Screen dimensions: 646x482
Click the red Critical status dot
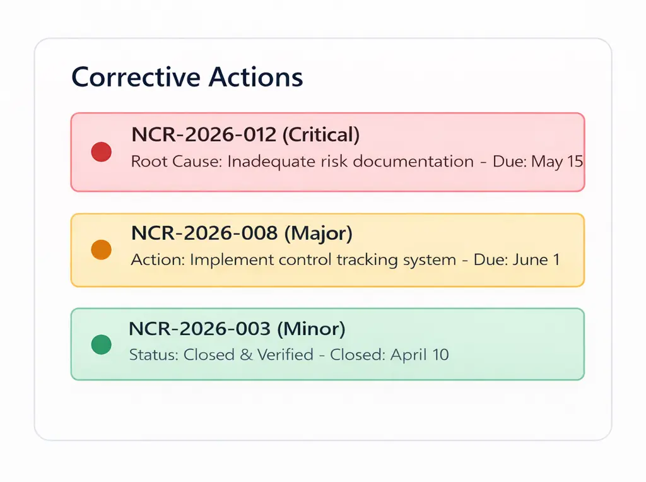(102, 152)
